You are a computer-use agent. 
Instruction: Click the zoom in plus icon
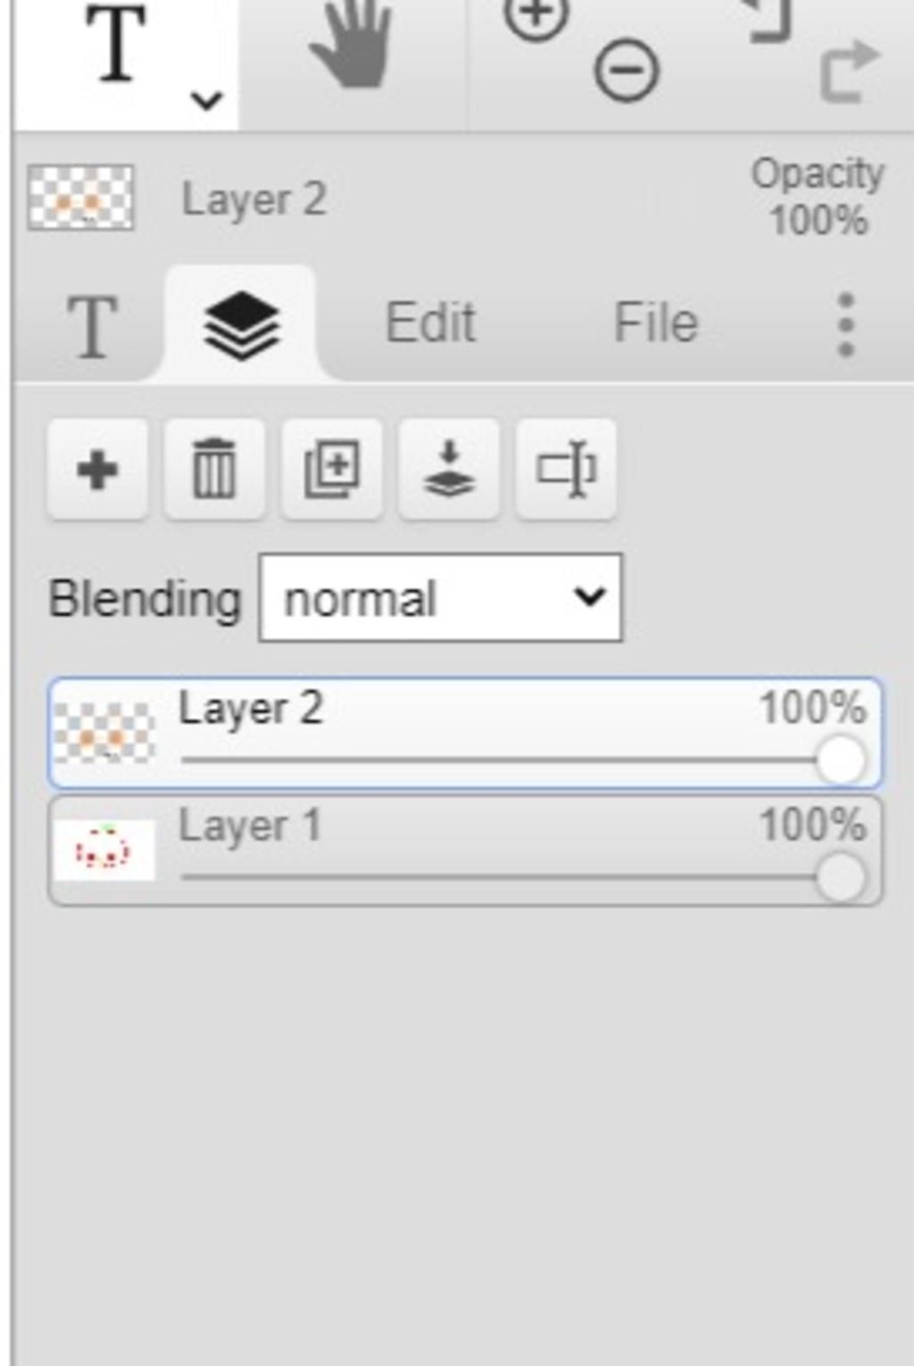(x=536, y=16)
